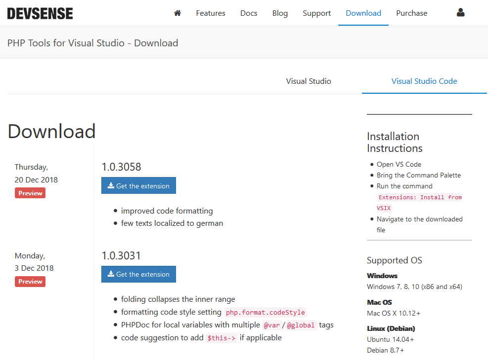488x360 pixels.
Task: Click 'folding collapses the inner range' item
Action: pos(178,299)
